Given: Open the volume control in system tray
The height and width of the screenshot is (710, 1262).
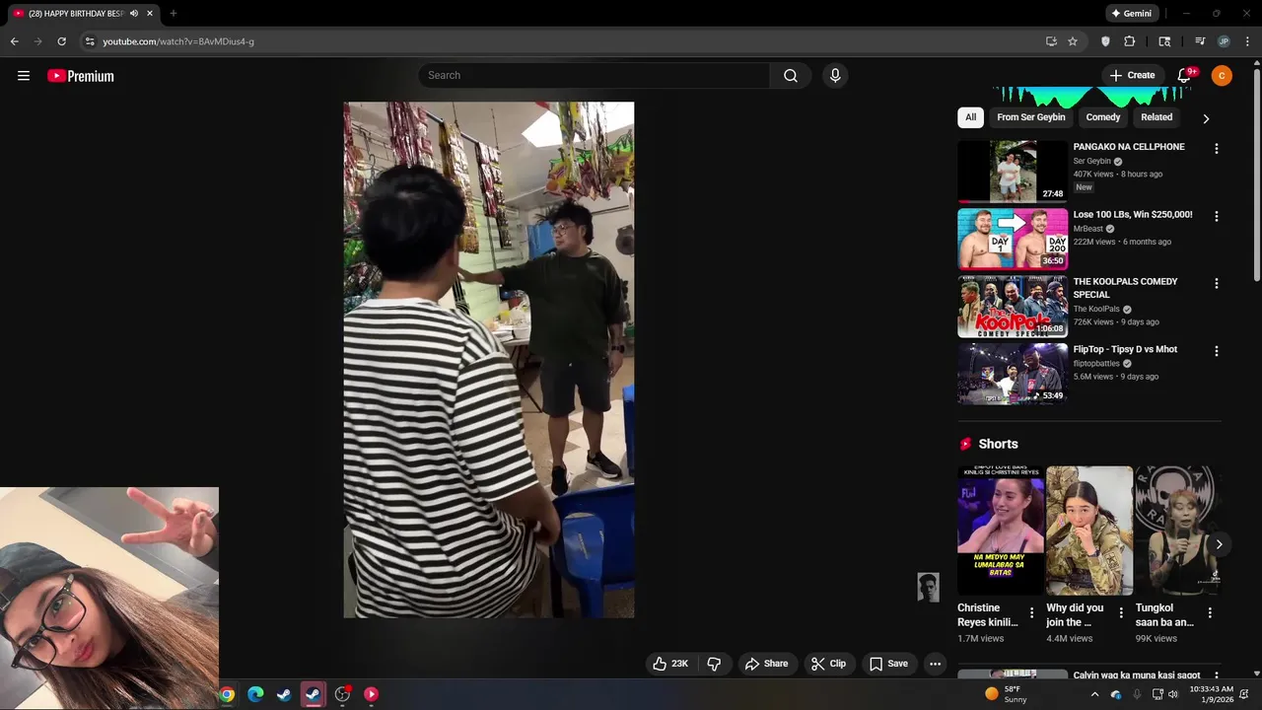Looking at the screenshot, I should [x=1173, y=694].
